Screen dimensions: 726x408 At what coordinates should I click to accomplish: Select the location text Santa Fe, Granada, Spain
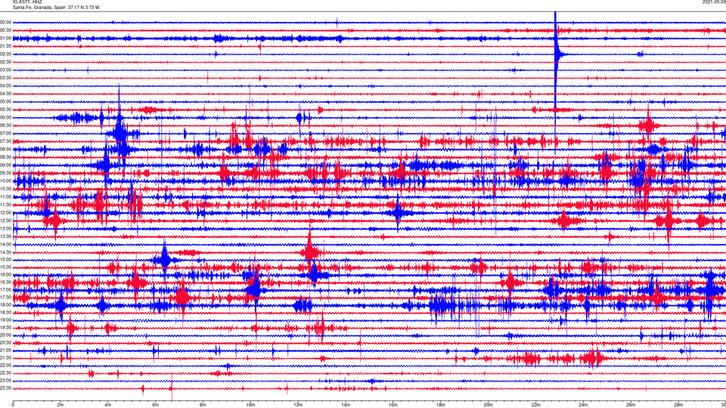point(39,8)
